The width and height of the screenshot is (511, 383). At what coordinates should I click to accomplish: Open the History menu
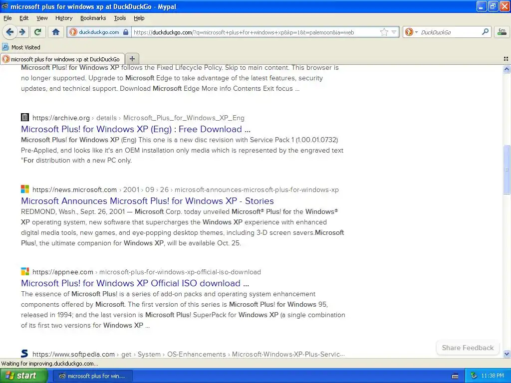pos(63,18)
